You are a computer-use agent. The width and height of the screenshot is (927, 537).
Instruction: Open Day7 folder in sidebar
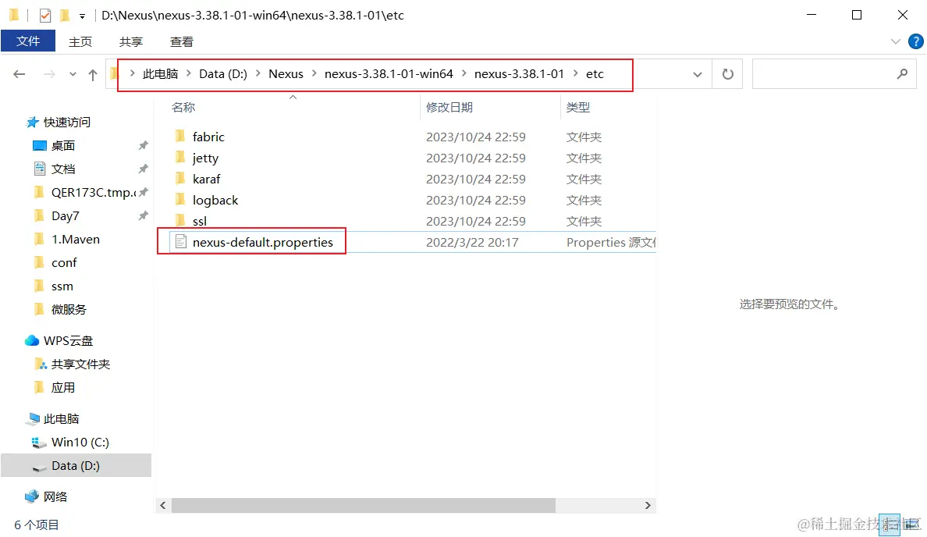(x=65, y=216)
